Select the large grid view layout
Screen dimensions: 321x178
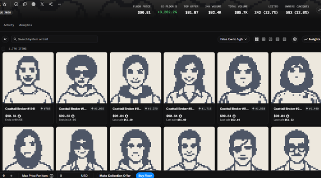click(x=257, y=39)
